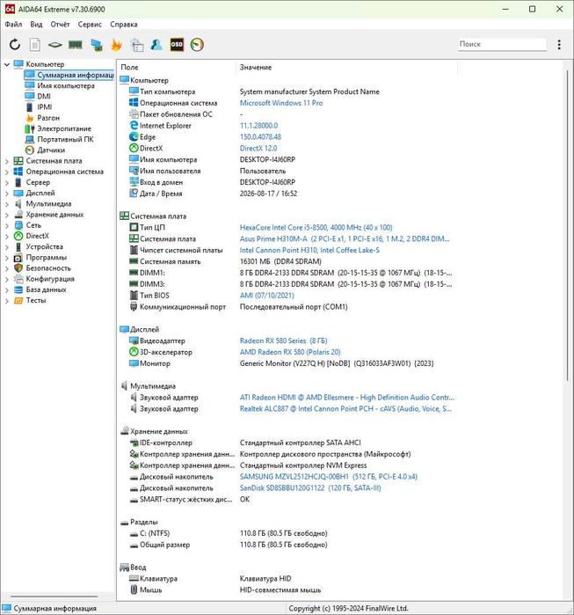Image resolution: width=574 pixels, height=615 pixels.
Task: Click AMD Radeon RX 580 (Polaris 20) link
Action: [x=290, y=352]
